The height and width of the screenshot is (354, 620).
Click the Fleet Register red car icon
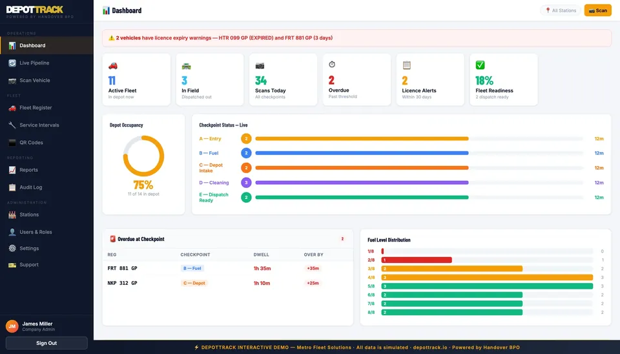(12, 108)
